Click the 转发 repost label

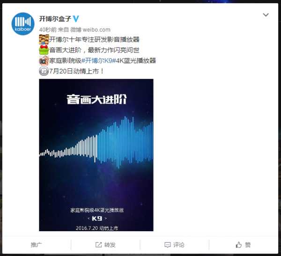tap(110, 245)
